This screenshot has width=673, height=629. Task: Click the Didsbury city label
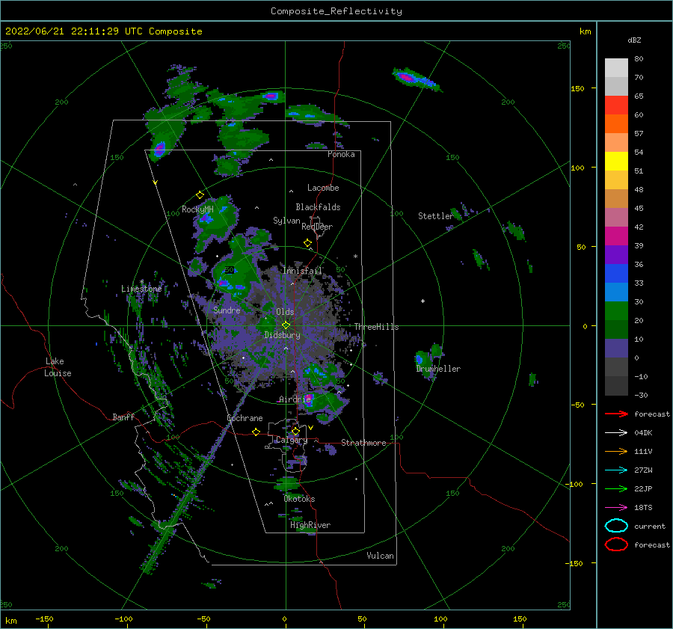282,335
